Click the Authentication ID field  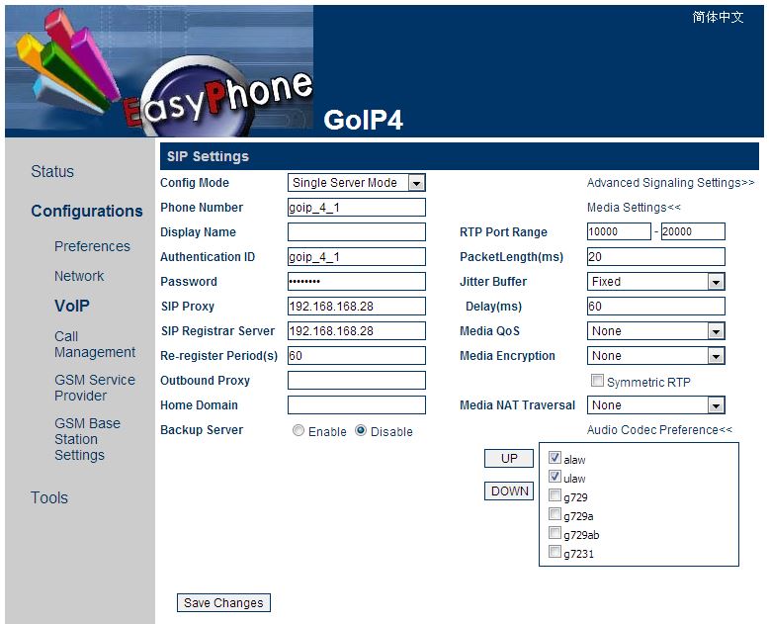coord(357,256)
